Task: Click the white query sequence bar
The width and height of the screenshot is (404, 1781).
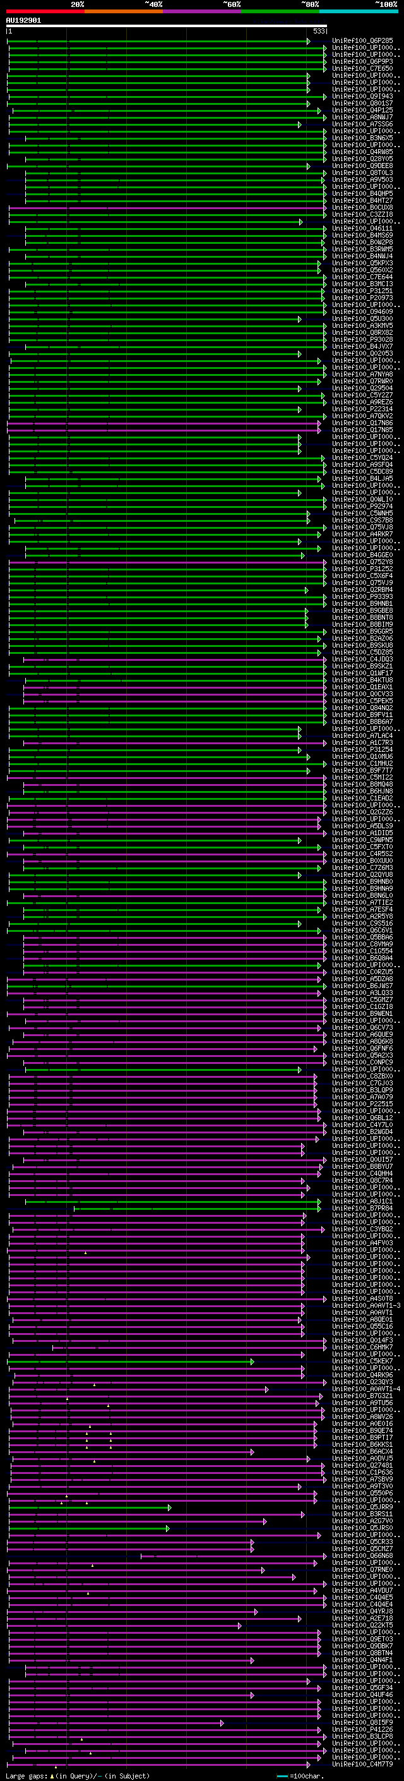Action: [x=167, y=25]
